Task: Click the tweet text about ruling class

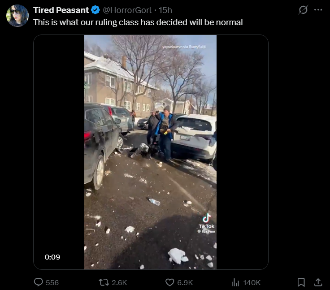Action: 138,22
